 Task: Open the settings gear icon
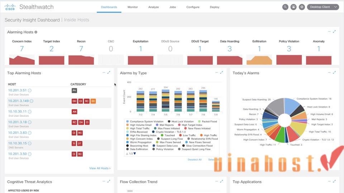(302, 7)
